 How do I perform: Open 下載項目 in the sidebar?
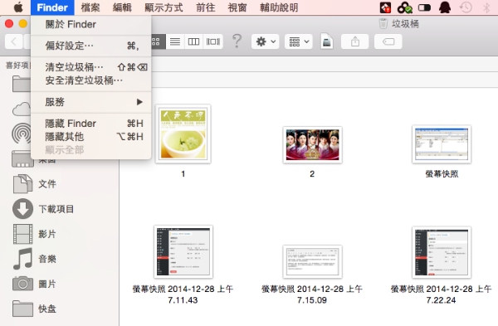click(x=56, y=209)
